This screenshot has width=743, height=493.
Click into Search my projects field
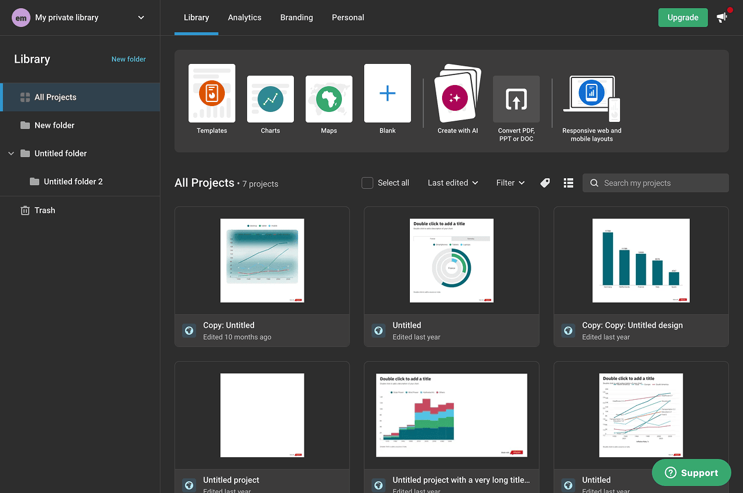click(x=656, y=183)
